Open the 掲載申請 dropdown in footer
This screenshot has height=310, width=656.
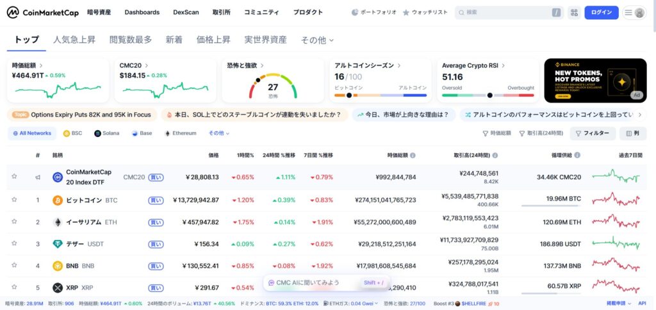coord(619,304)
